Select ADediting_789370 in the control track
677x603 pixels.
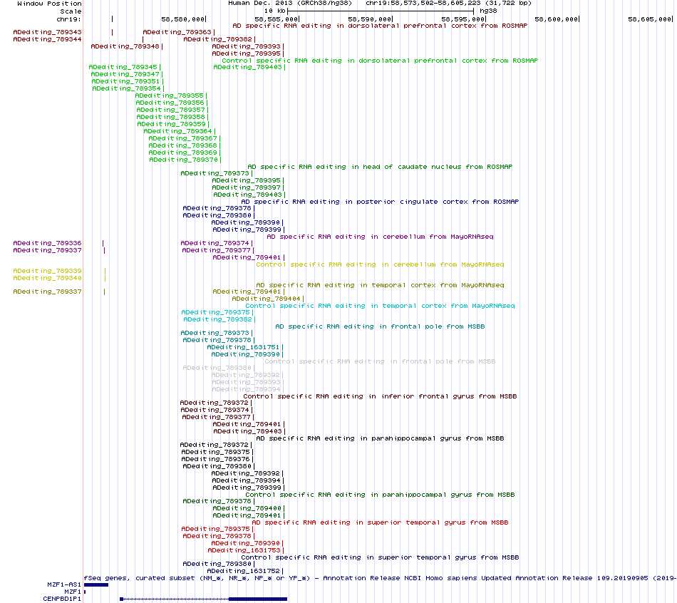[183, 160]
